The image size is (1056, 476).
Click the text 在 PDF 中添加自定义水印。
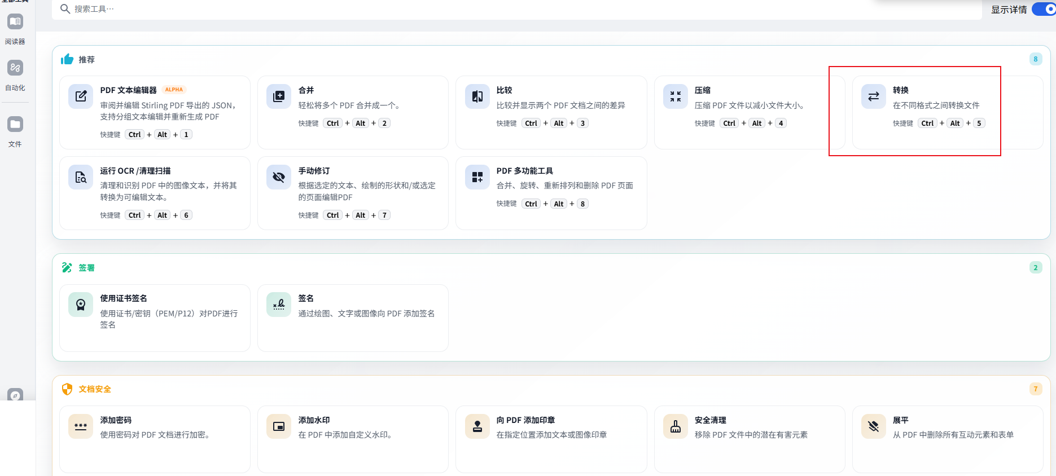[345, 435]
